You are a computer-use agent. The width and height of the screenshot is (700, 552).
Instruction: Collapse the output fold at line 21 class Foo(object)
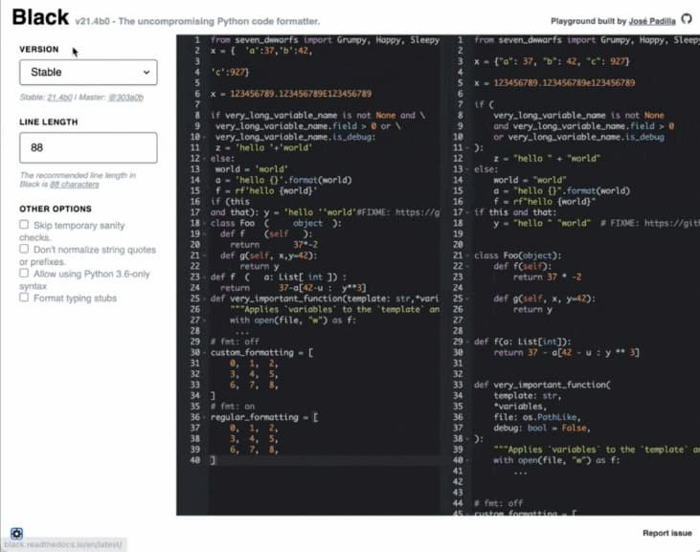(468, 255)
